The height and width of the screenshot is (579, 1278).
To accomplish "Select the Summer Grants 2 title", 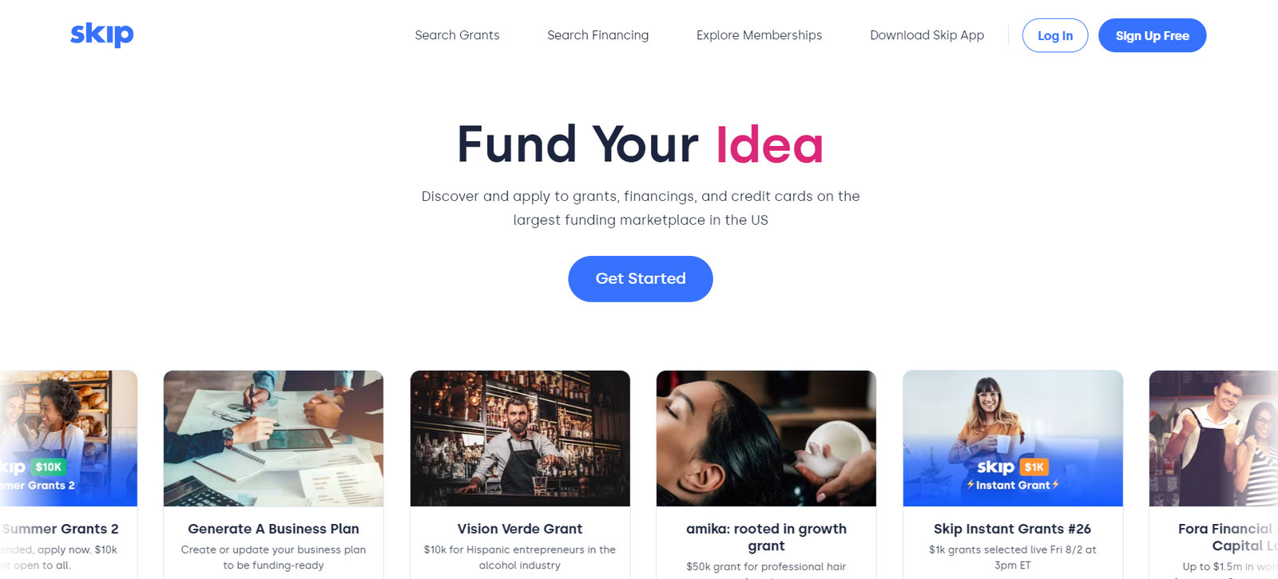I will coord(60,529).
